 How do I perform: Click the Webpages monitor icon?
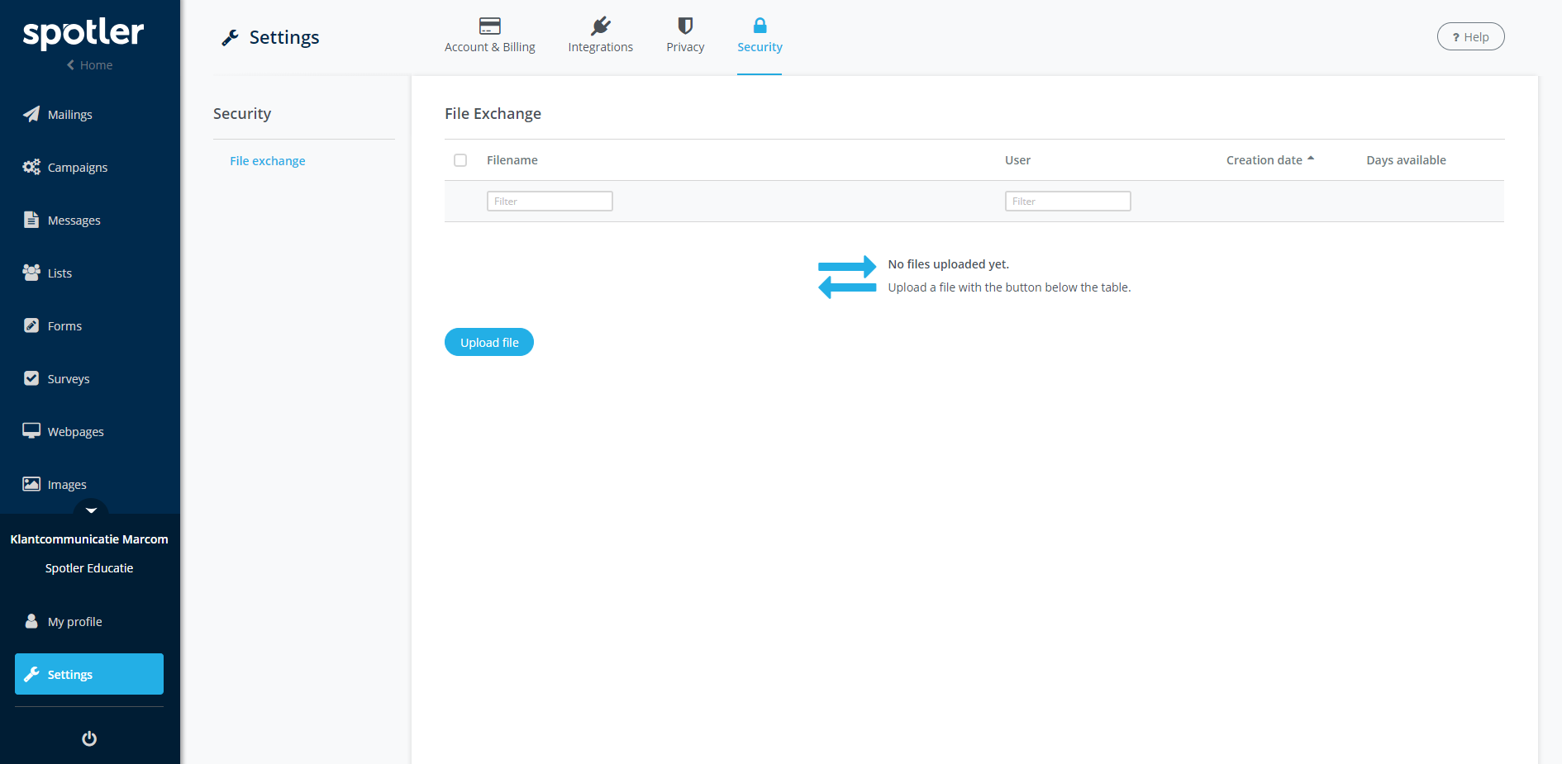(x=31, y=431)
